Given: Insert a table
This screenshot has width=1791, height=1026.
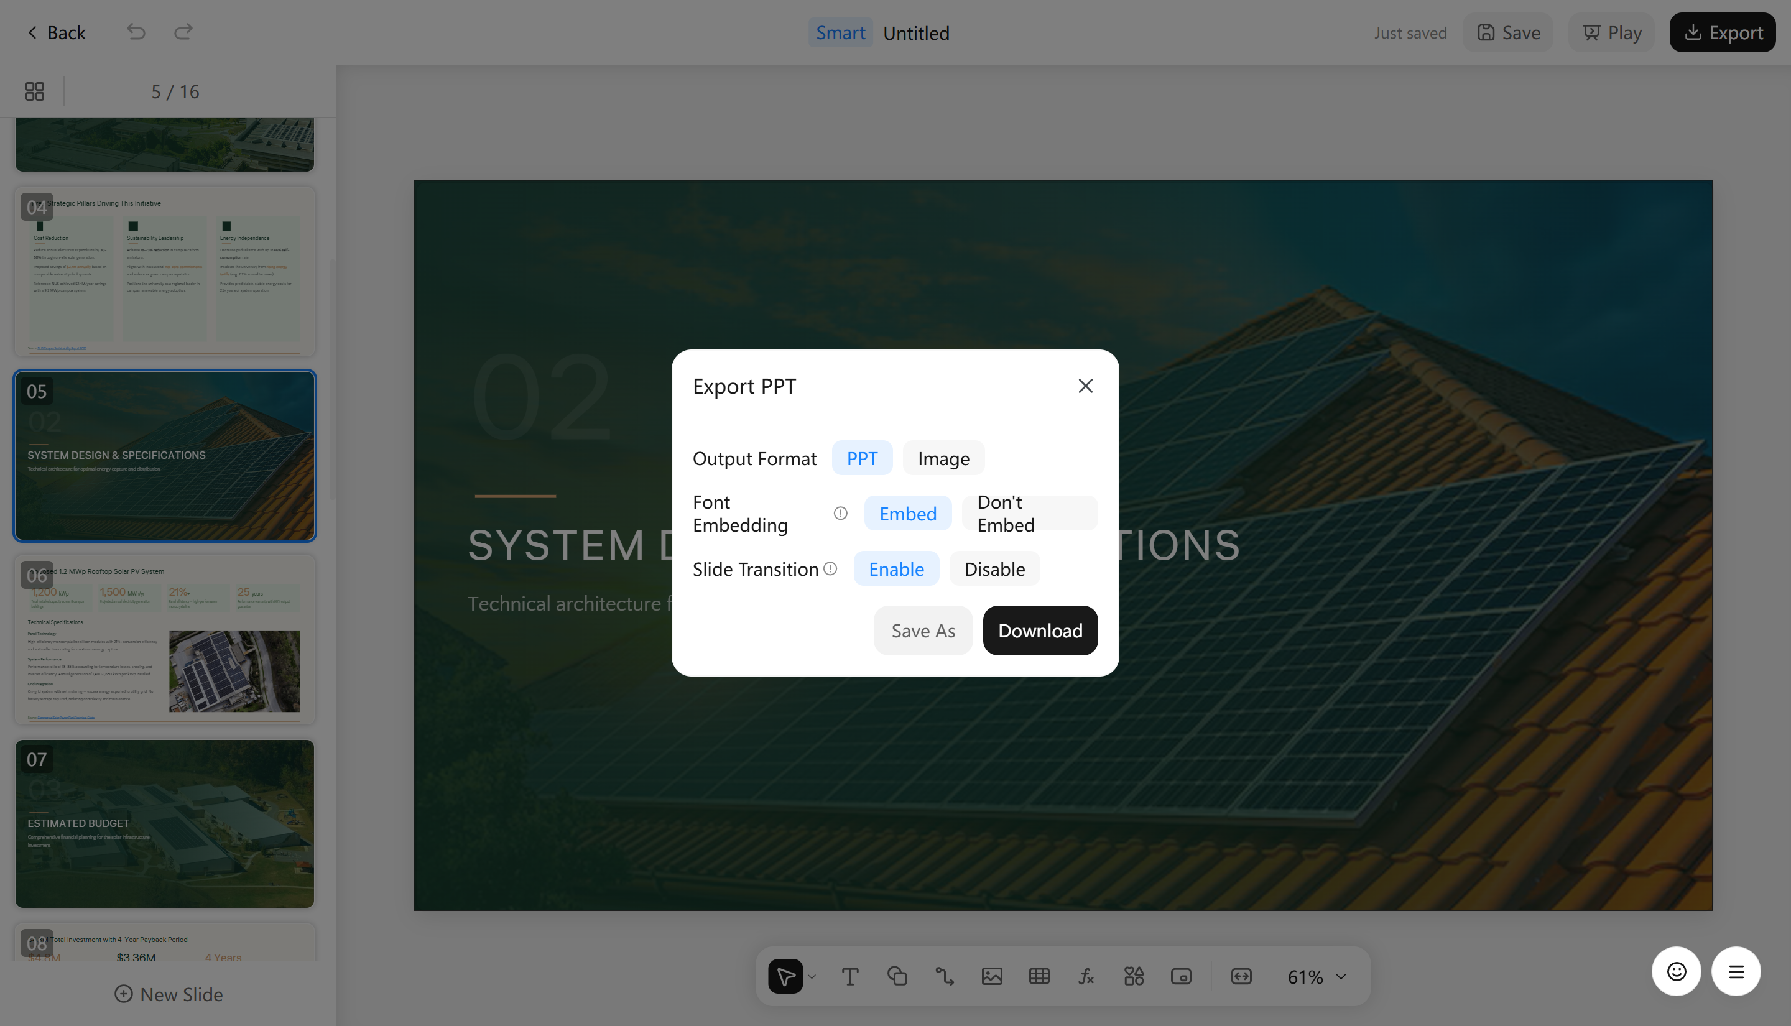Looking at the screenshot, I should 1039,977.
